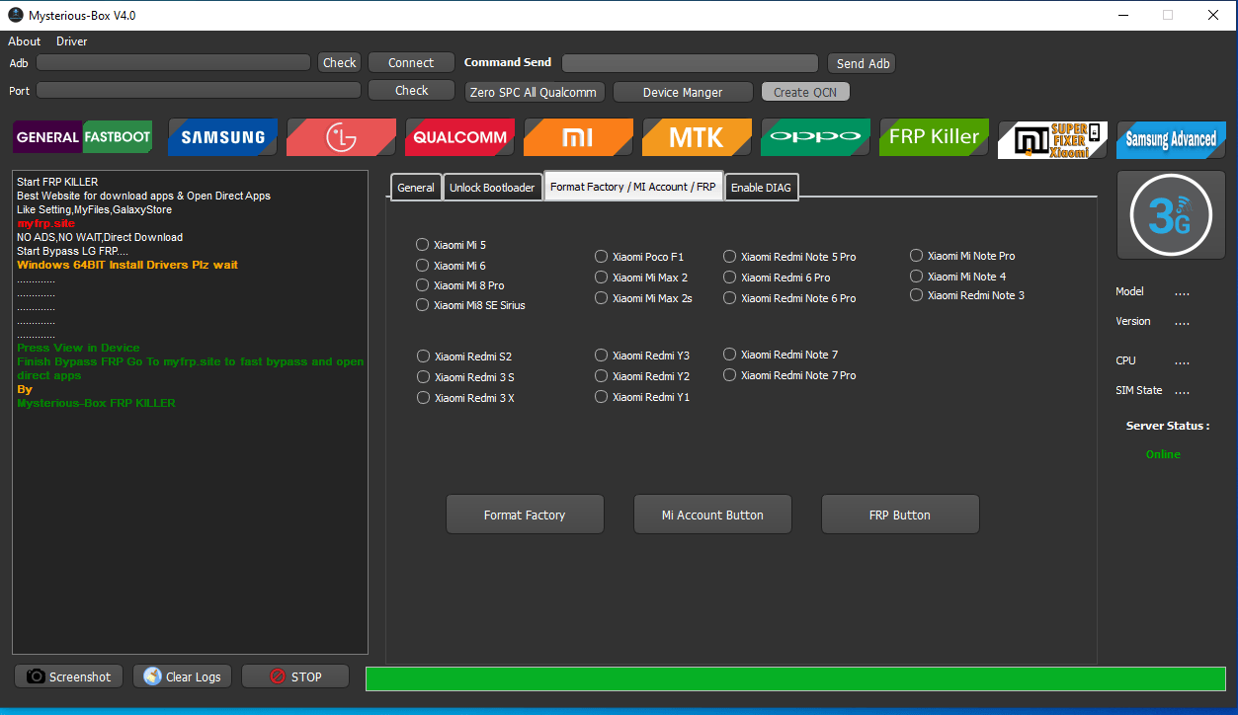Select the SAMSUNG brand tab icon

click(x=221, y=137)
